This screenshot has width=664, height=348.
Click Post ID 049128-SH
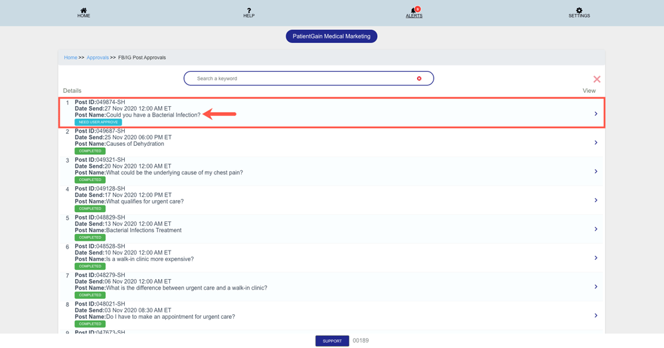tap(100, 189)
